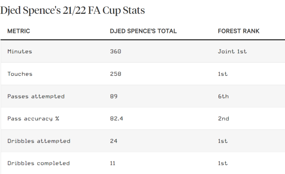The image size is (285, 174).
Task: Click the 1st rank for Touches
Action: point(223,74)
